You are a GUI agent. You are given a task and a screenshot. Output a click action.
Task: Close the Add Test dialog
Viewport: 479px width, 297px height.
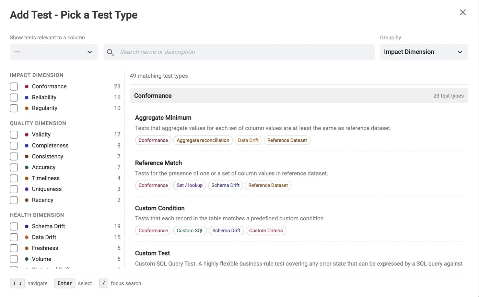click(x=463, y=12)
